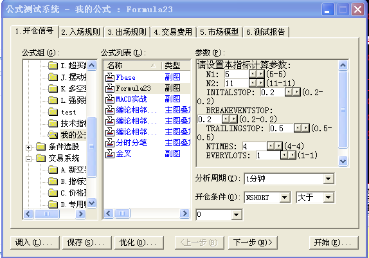Switch to 2.入场规则 tab
This screenshot has height=258, width=369.
click(x=81, y=32)
